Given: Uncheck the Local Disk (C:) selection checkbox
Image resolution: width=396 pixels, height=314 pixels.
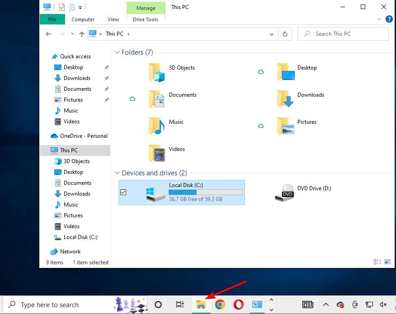Looking at the screenshot, I should tap(123, 192).
